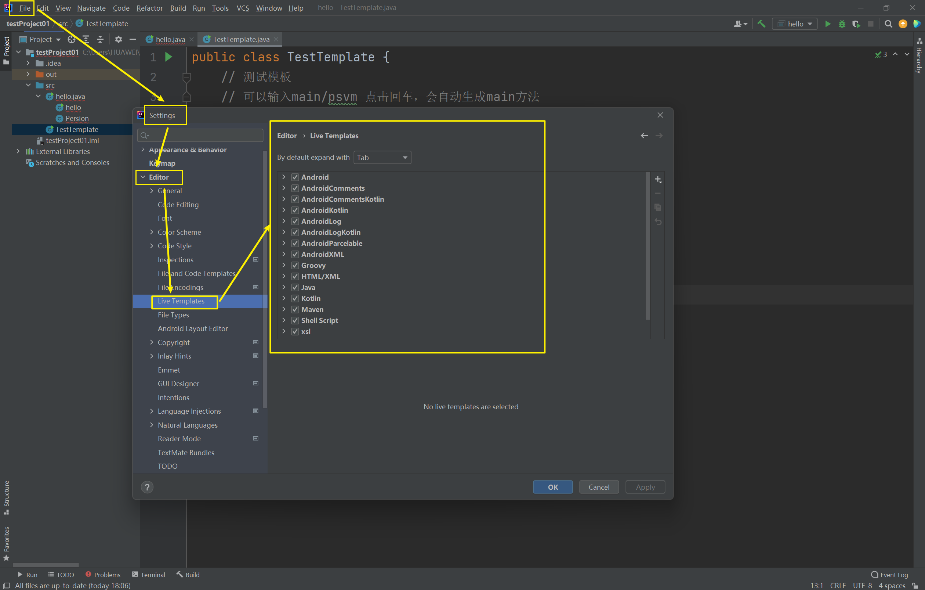Viewport: 925px width, 590px height.
Task: Expand the Kotlin template group
Action: pyautogui.click(x=284, y=298)
